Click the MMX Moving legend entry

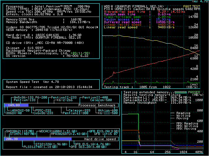(x=184, y=129)
